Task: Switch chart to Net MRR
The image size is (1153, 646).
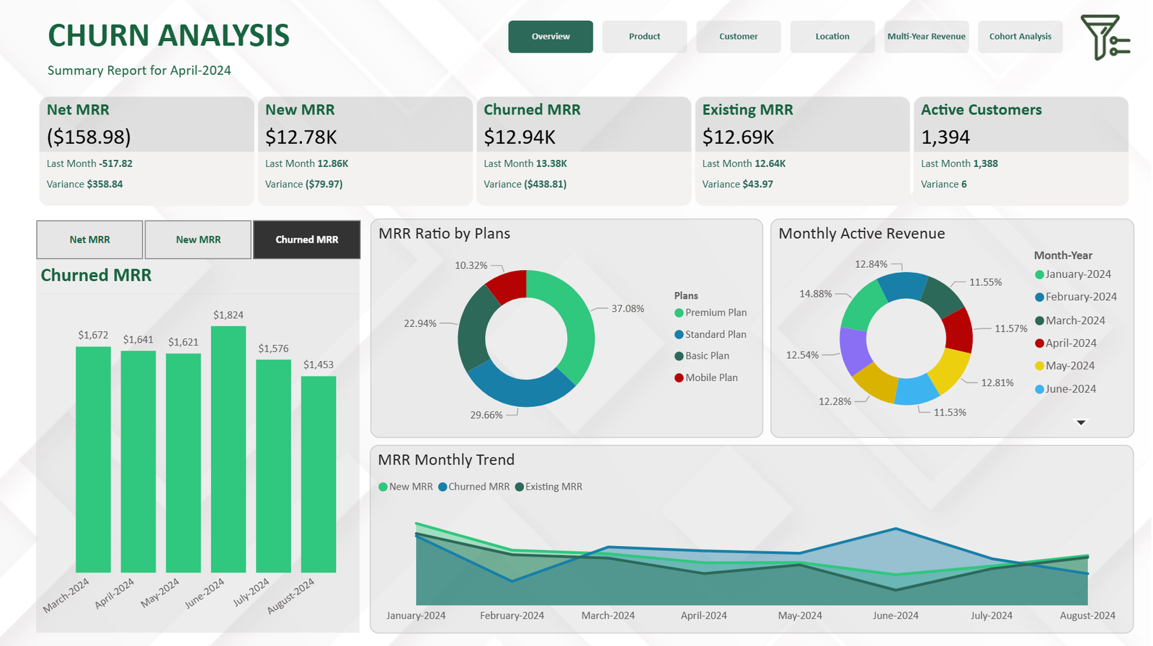Action: point(89,240)
